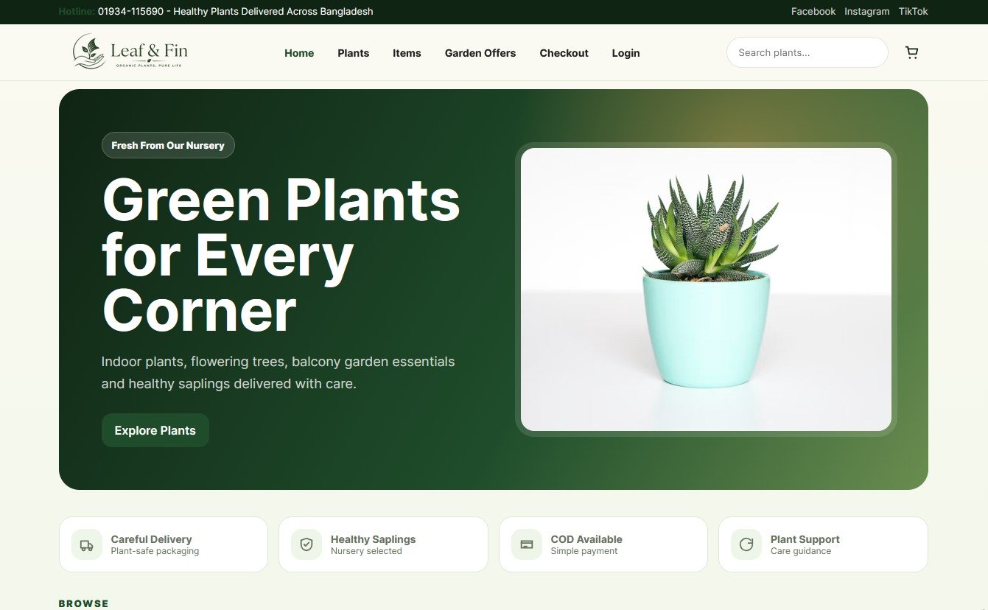Click the Healthy Saplings shield icon
This screenshot has height=610, width=988.
[x=306, y=545]
